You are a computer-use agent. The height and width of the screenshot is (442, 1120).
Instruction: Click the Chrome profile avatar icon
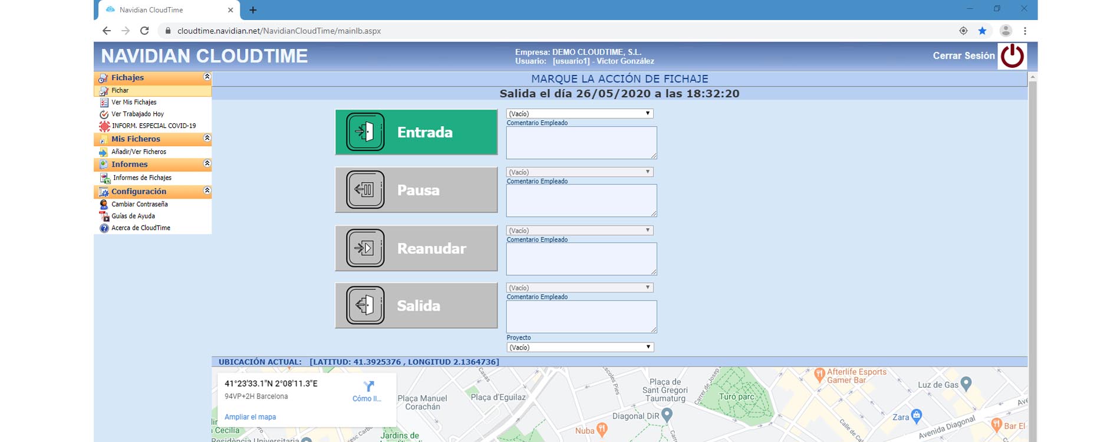1006,31
